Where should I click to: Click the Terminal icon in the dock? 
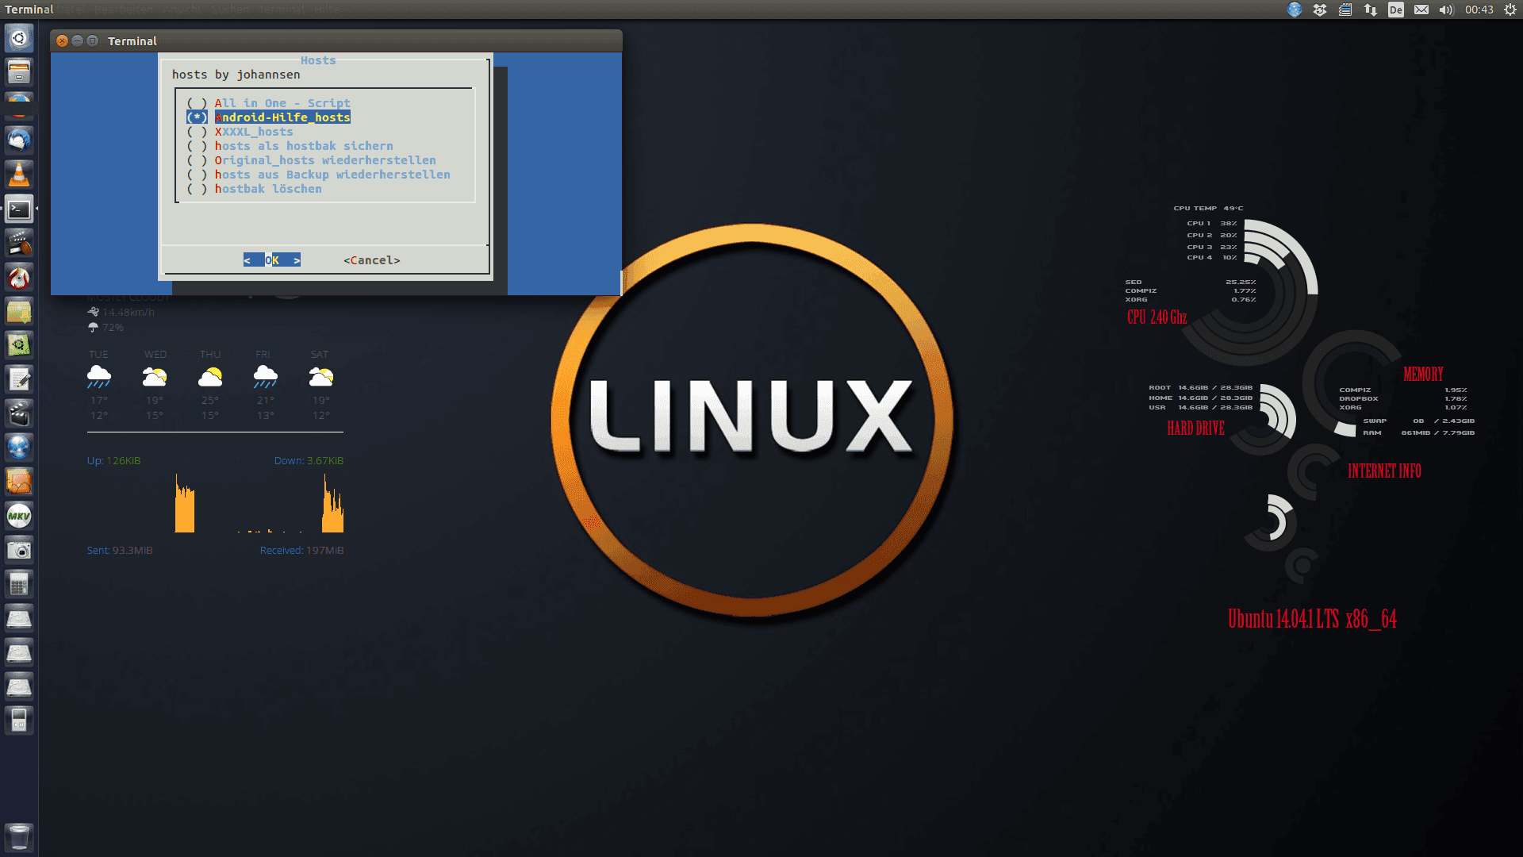[19, 209]
